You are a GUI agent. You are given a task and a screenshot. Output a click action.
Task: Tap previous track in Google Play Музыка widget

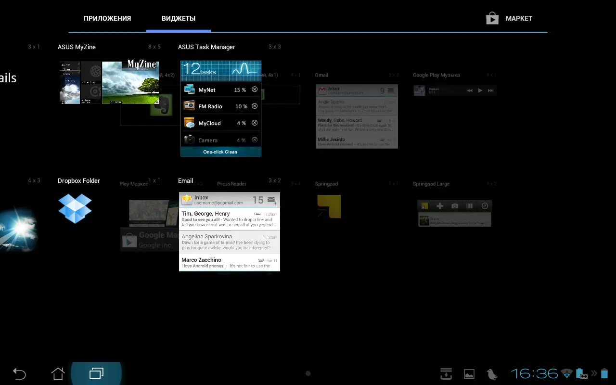[x=469, y=90]
